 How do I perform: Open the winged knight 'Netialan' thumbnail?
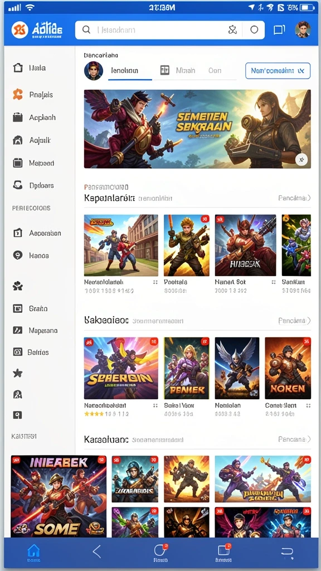tap(237, 368)
